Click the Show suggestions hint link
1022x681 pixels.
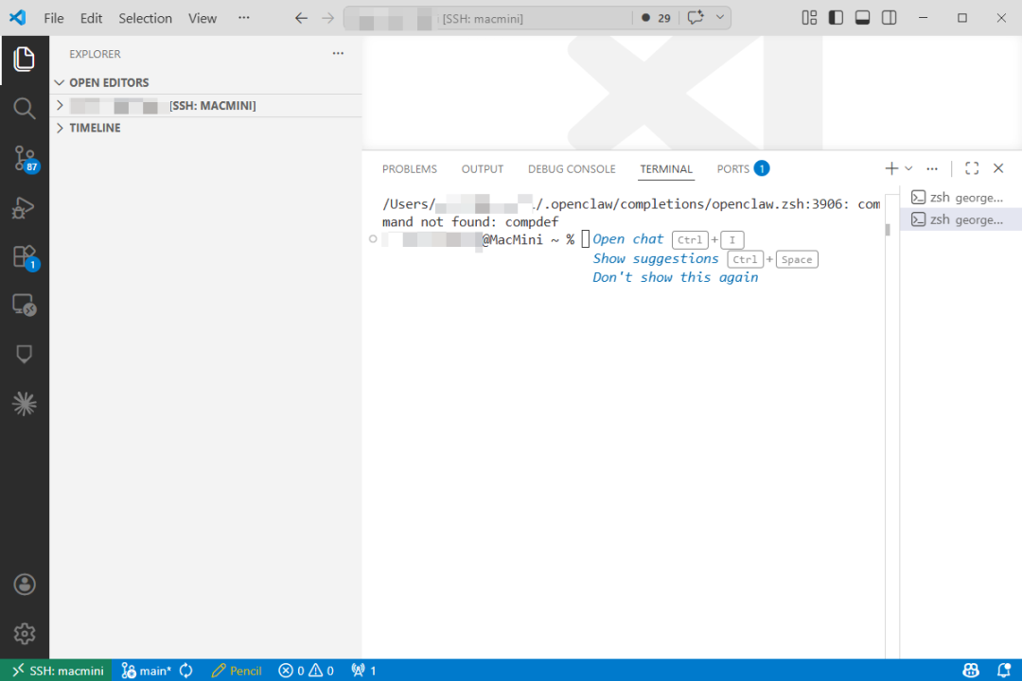[655, 259]
